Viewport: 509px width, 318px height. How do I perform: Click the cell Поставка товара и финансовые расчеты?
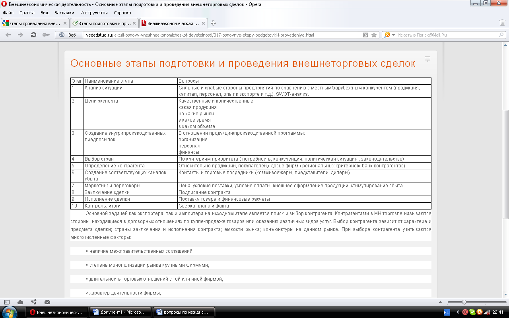[304, 199]
